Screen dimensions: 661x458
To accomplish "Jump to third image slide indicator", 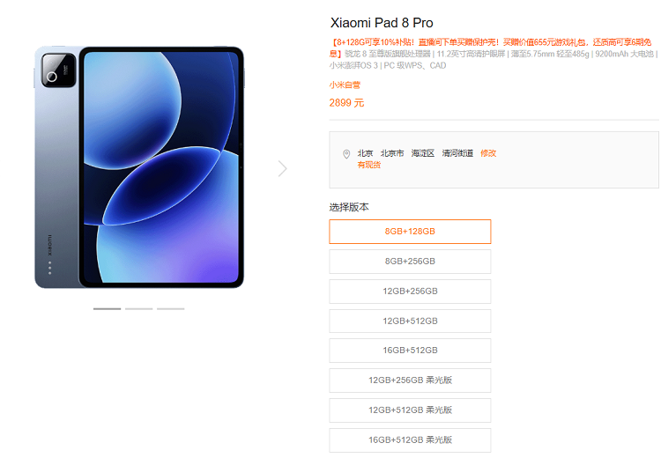I will pos(171,309).
